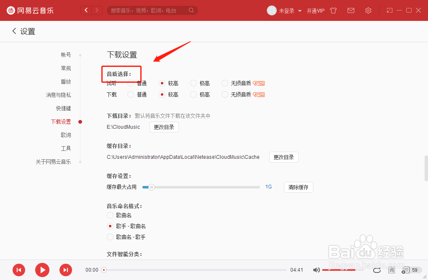Expand the 未登录 account dropdown arrow
This screenshot has height=280, width=428.
click(300, 11)
